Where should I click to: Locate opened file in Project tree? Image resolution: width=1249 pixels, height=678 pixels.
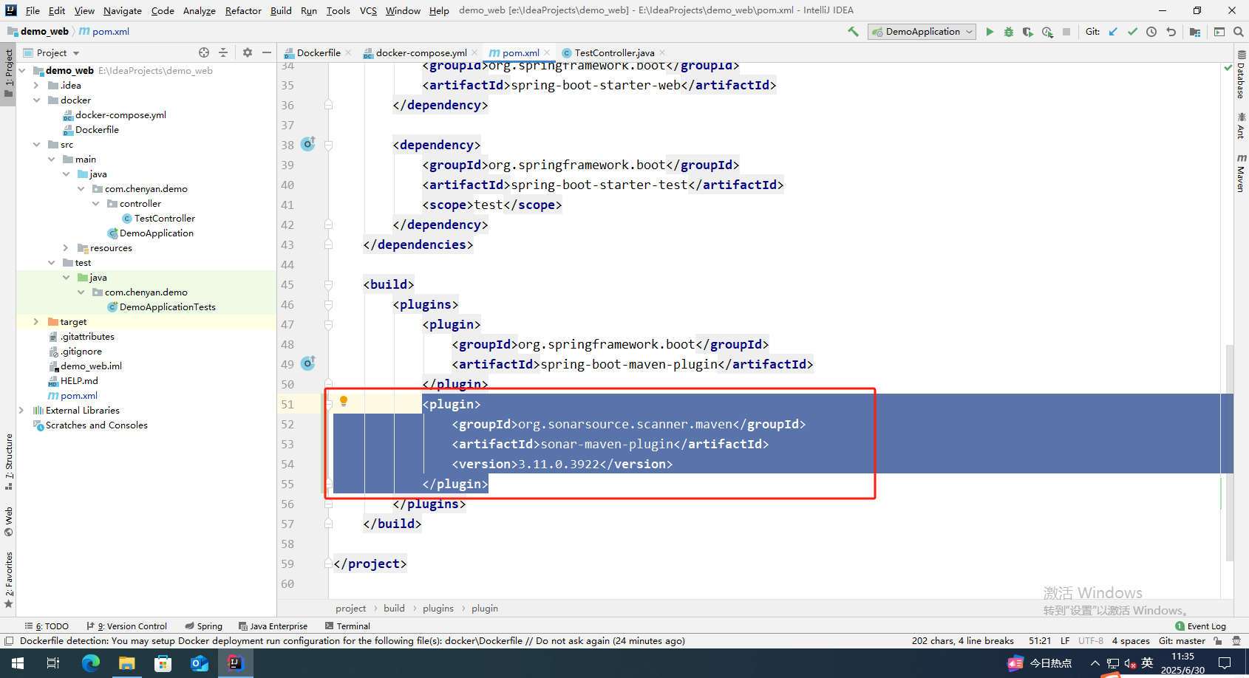204,52
